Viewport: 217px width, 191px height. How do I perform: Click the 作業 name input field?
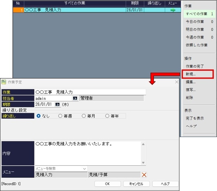click(90, 92)
